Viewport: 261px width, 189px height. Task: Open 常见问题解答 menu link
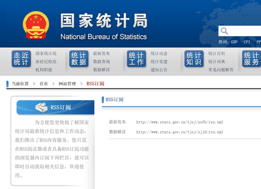(x=221, y=70)
